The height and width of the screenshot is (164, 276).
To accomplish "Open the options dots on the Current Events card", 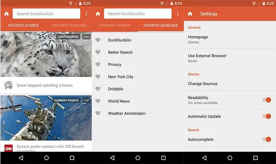I will tap(86, 100).
